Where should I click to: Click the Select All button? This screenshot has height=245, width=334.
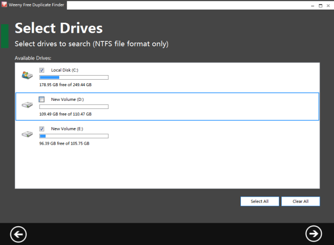point(260,201)
